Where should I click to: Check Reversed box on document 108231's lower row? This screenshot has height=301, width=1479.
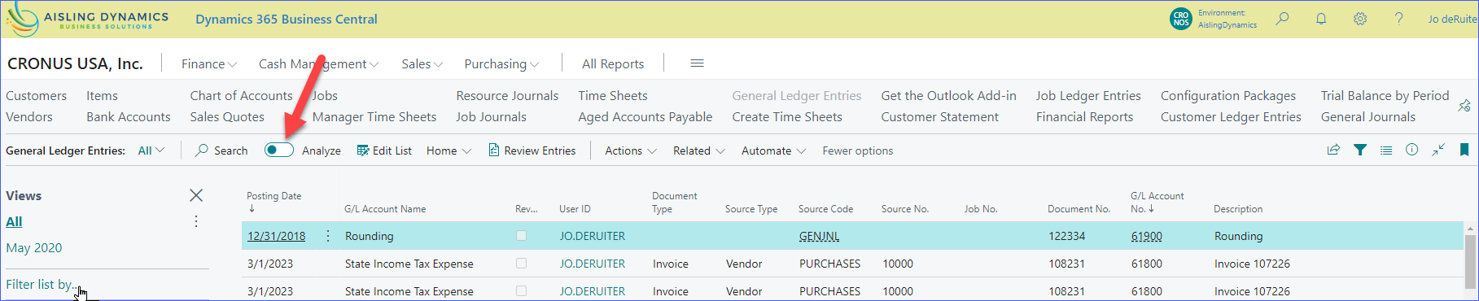[521, 291]
